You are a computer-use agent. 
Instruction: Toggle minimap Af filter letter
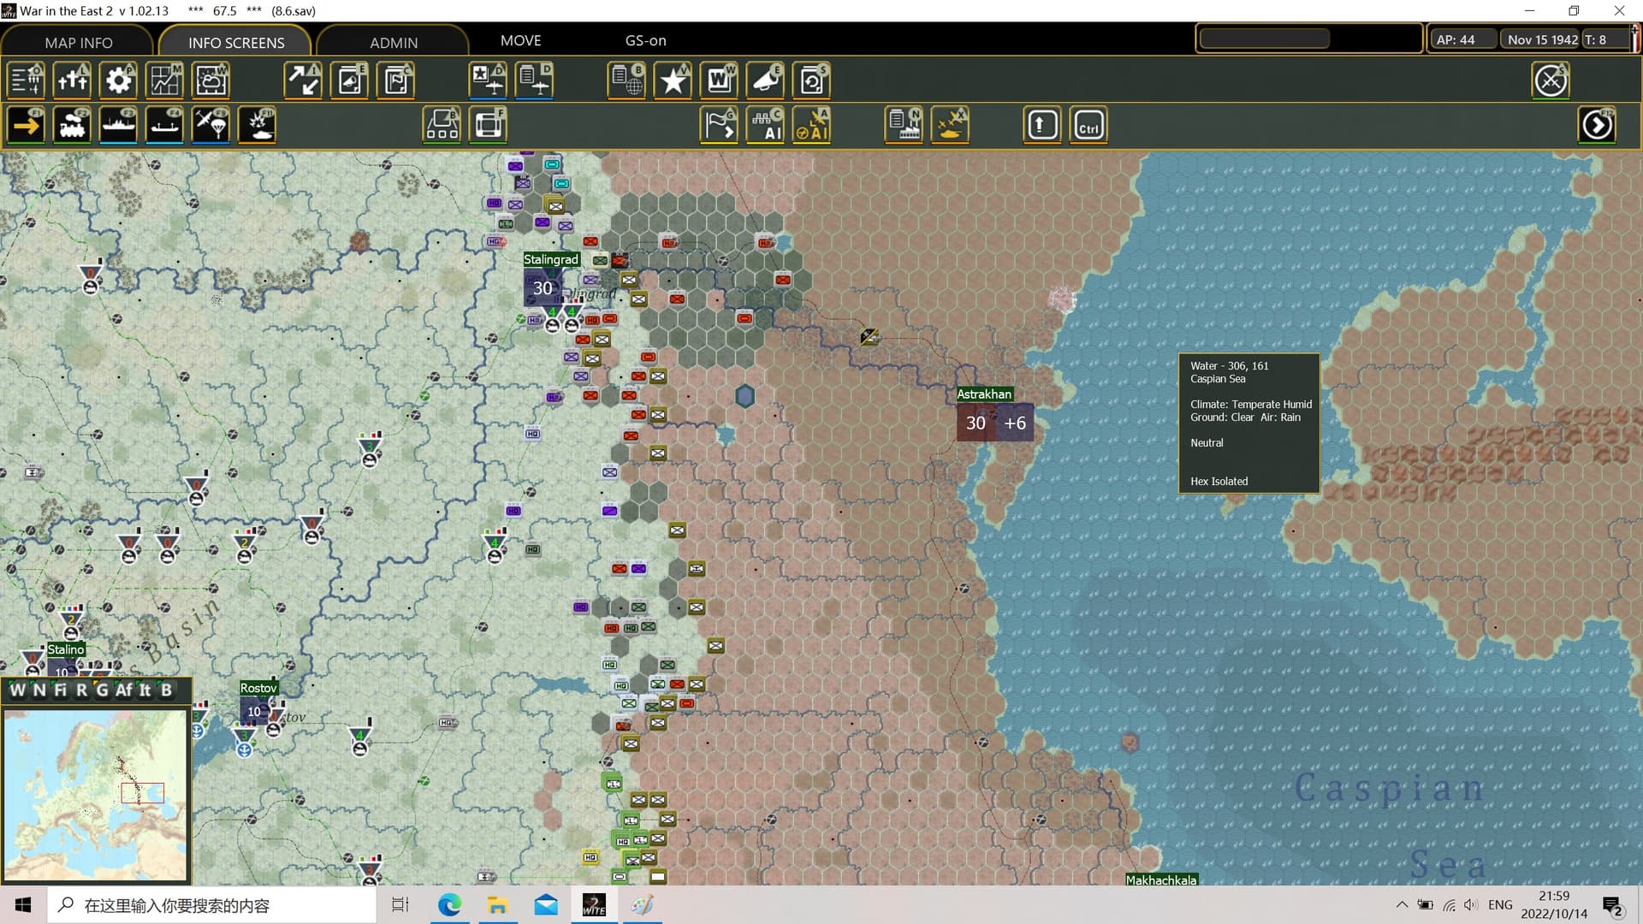[x=124, y=690]
